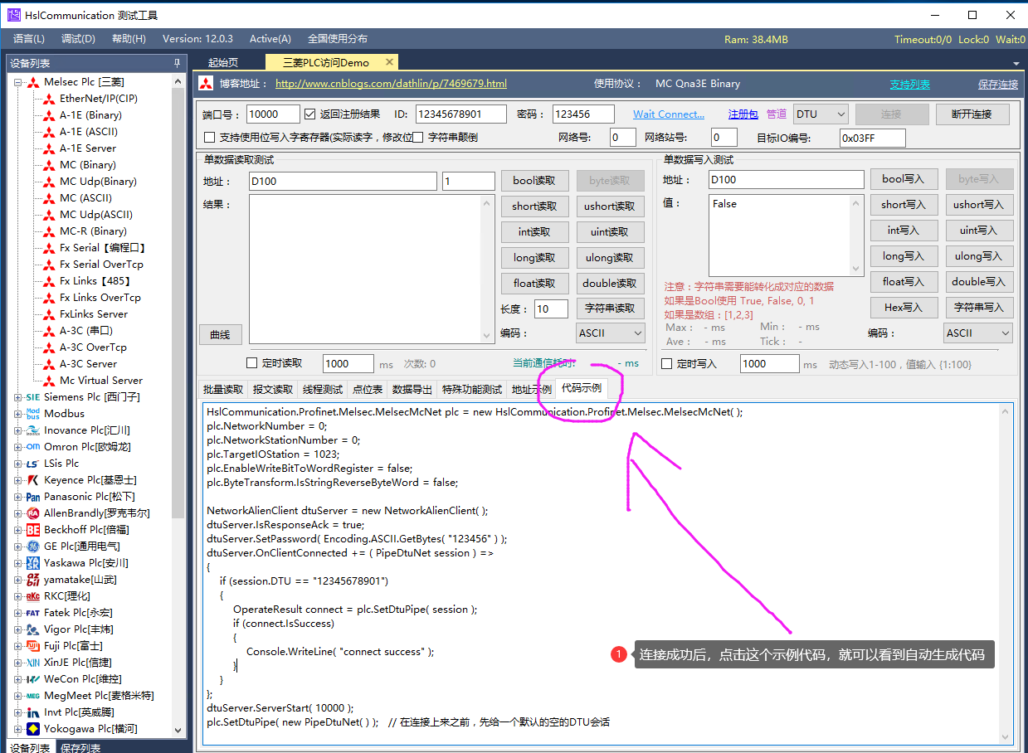Click the 曲线 button
This screenshot has width=1028, height=753.
click(x=220, y=334)
